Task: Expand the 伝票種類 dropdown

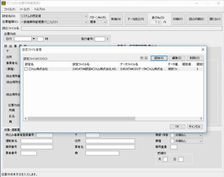Action: pos(86,22)
